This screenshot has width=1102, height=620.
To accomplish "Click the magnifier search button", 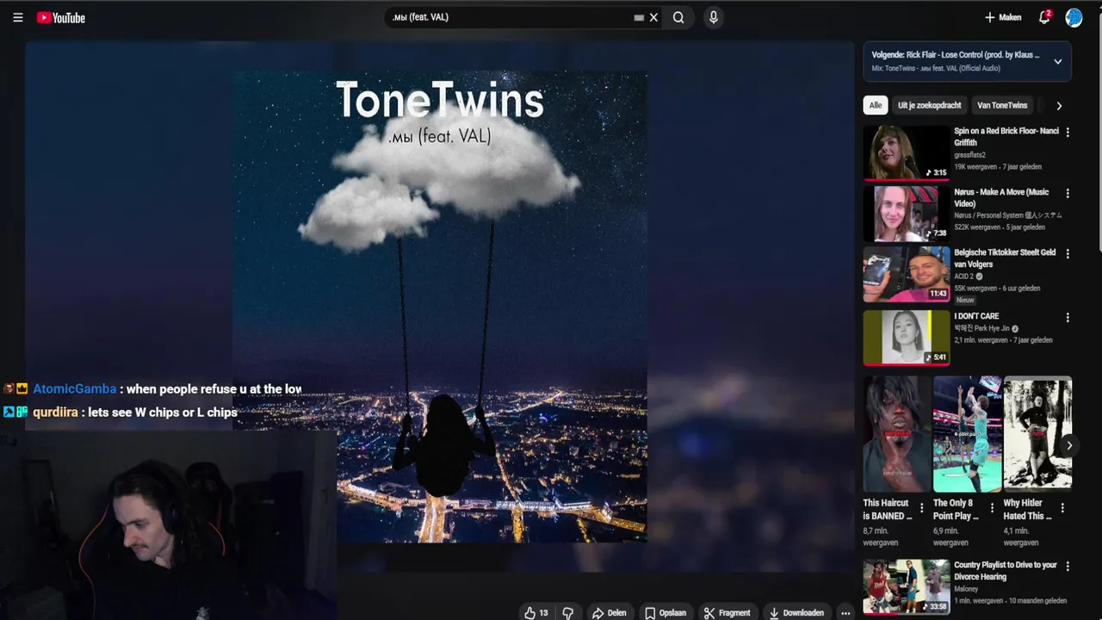I will [678, 17].
